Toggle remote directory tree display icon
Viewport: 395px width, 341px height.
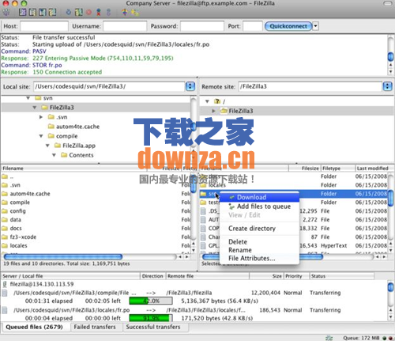(43, 12)
